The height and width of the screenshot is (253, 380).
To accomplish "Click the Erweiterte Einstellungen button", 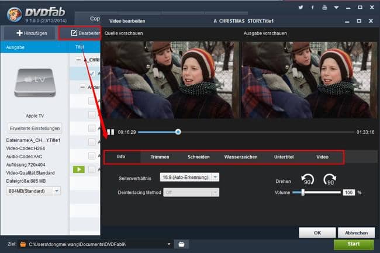I will (34, 129).
